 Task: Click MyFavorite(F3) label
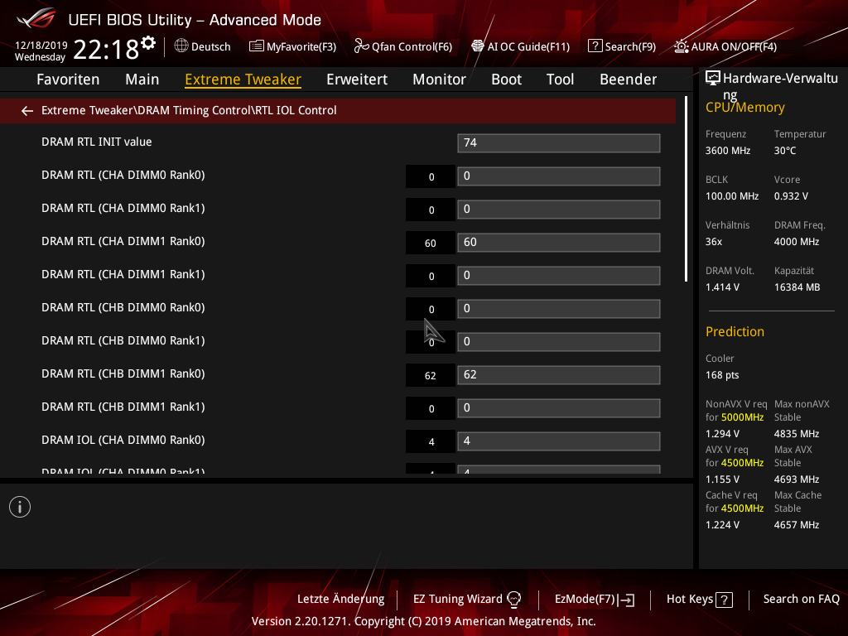(301, 47)
